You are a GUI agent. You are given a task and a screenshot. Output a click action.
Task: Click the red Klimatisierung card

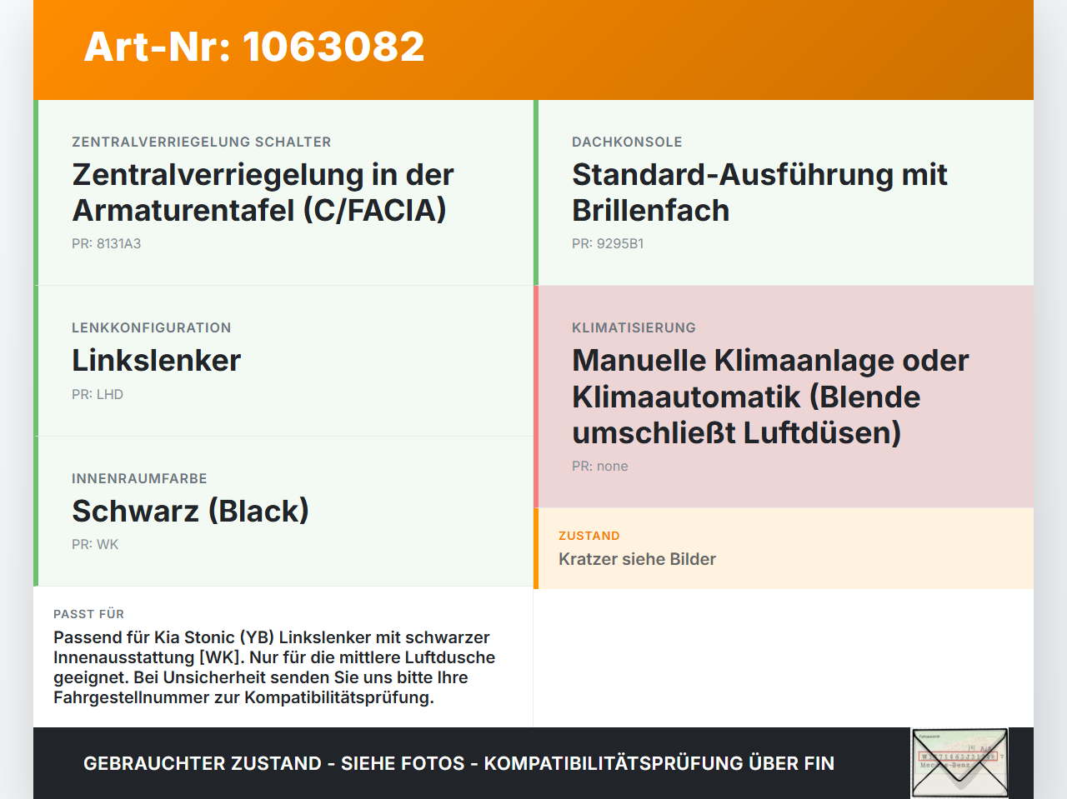coord(784,397)
